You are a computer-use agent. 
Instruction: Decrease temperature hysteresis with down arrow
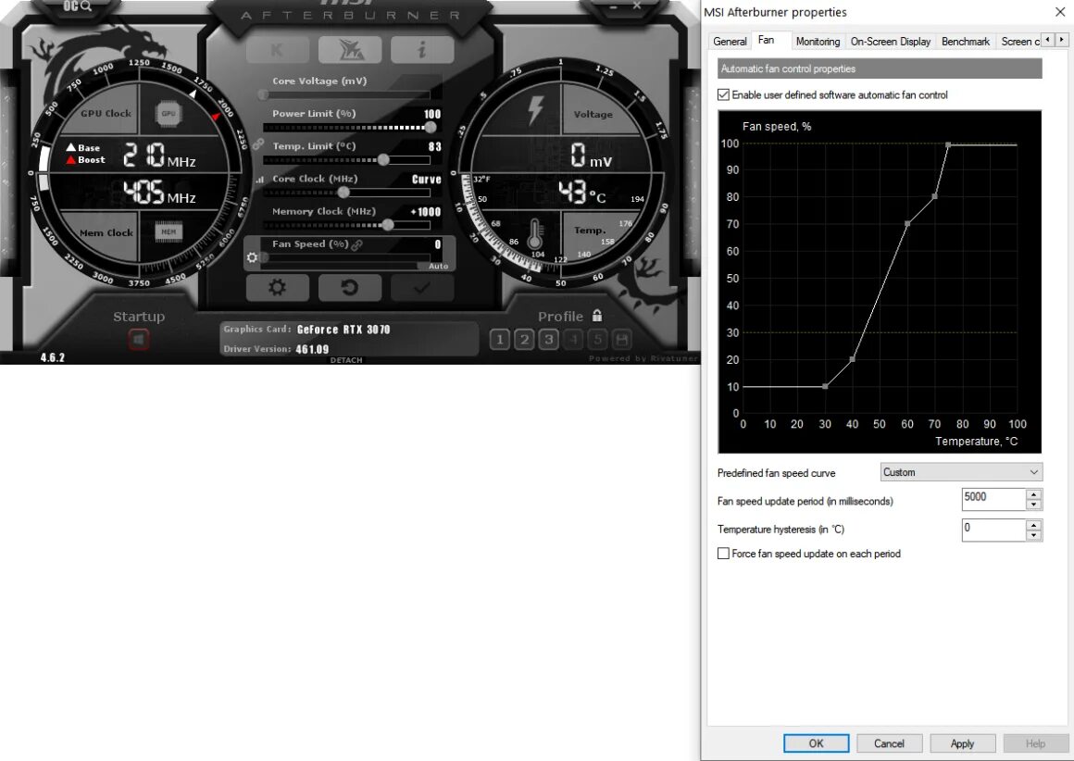1034,536
